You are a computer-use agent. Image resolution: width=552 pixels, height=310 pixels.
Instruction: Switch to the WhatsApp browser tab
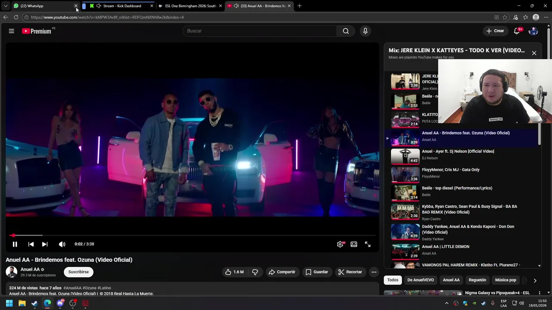pos(43,6)
